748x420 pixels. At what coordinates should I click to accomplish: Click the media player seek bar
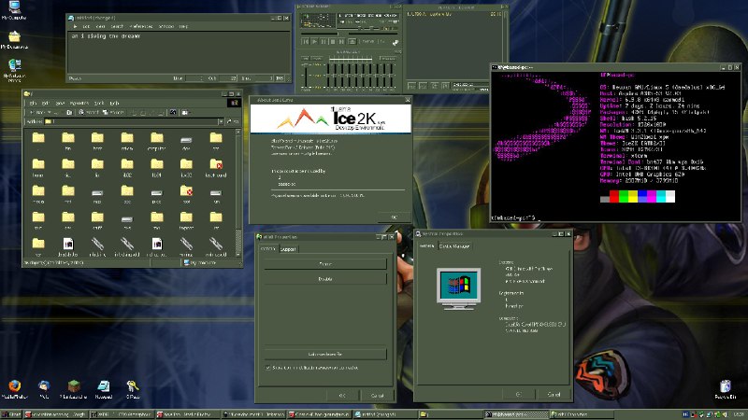350,34
